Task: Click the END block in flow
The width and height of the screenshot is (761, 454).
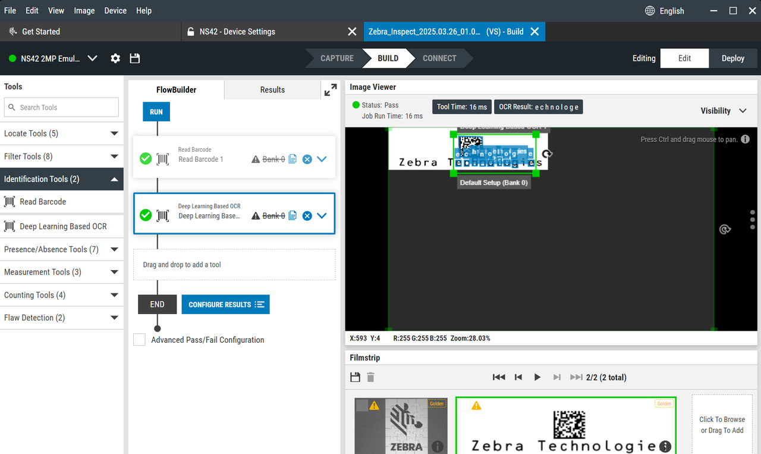Action: [x=157, y=304]
